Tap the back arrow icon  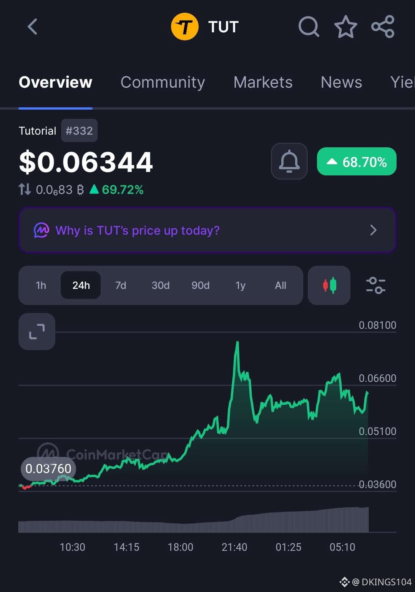coord(33,27)
